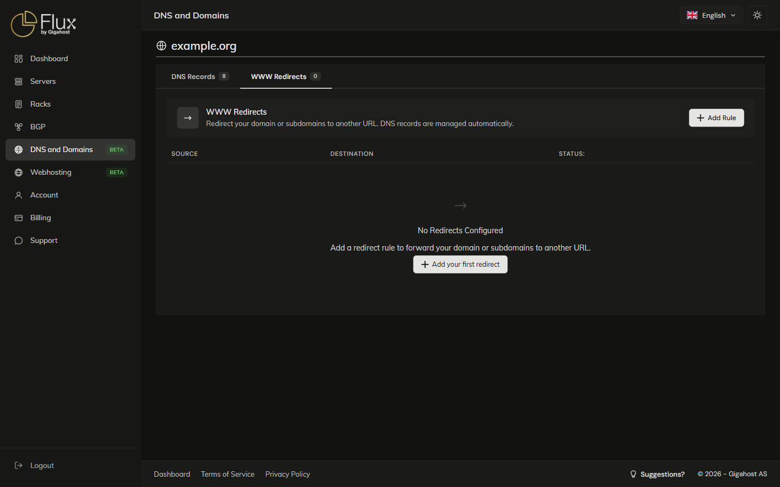Screen dimensions: 780x487
Task: Click the BETA badge next to Webhosting
Action: [x=116, y=172]
